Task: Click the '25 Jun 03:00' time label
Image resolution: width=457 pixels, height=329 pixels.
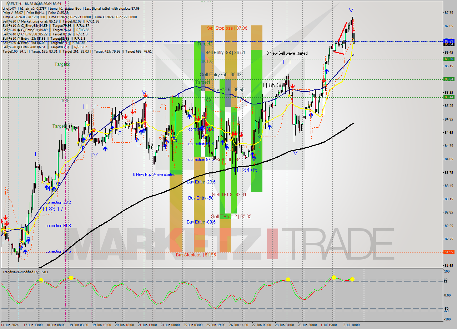Action: pyautogui.click(x=193, y=325)
